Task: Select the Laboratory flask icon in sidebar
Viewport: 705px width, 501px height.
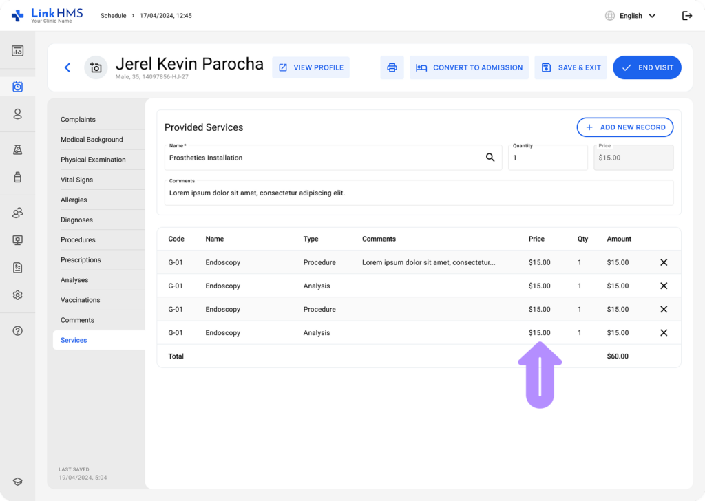Action: (17, 149)
